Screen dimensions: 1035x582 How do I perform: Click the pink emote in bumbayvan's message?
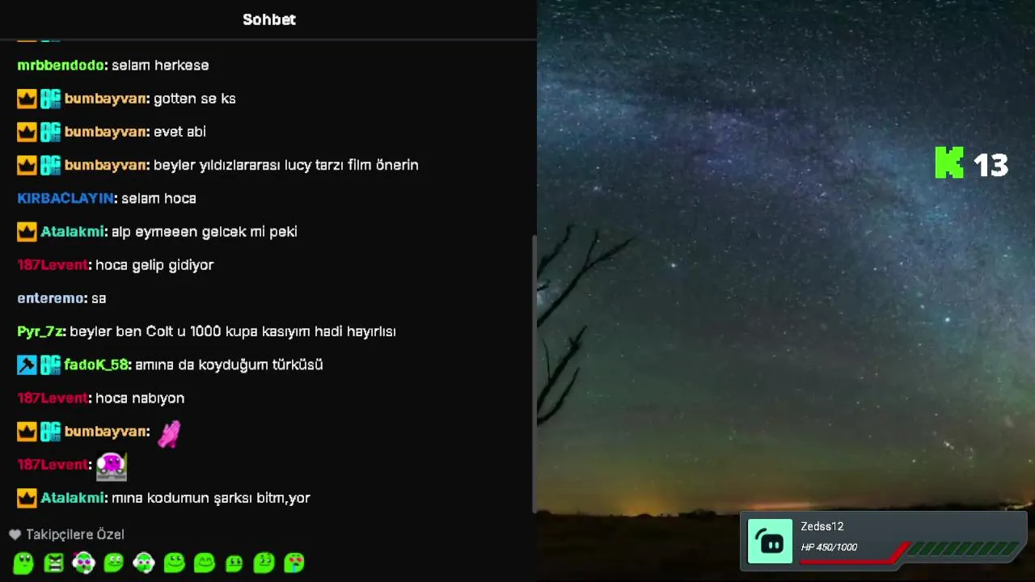pyautogui.click(x=168, y=433)
